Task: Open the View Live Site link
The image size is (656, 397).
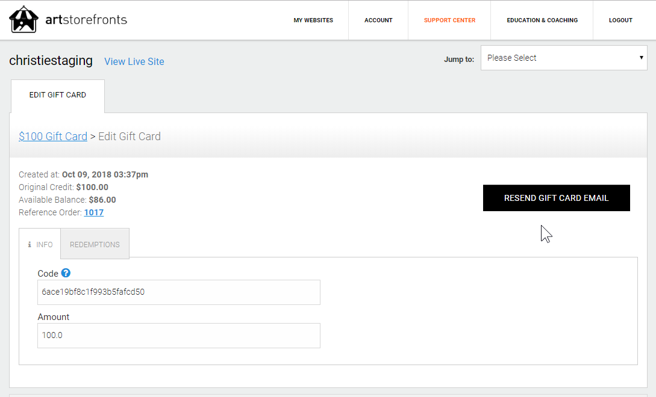Action: (134, 61)
